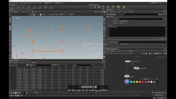Choose the white annotation color swatch
Viewport: 176px width, 99px height.
[x=151, y=82]
